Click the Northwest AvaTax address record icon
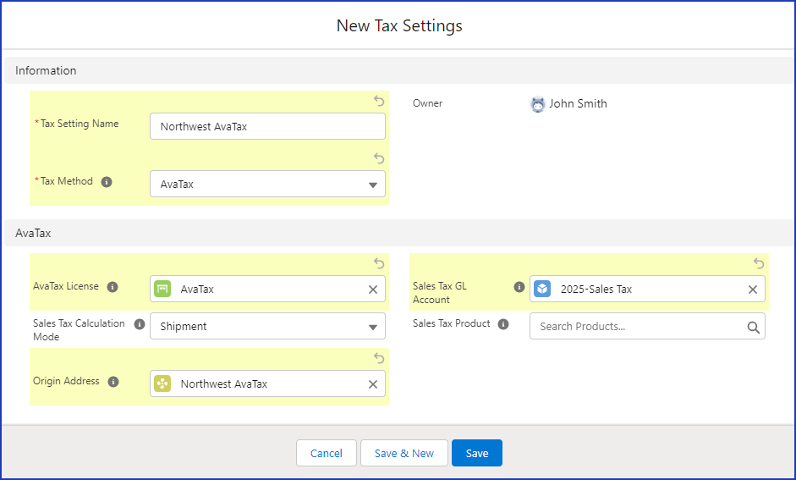This screenshot has width=796, height=480. [162, 383]
